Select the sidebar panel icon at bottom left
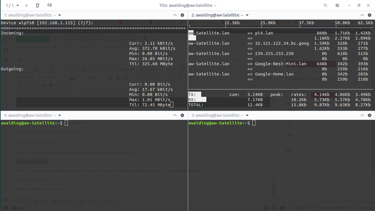Viewport: 375px width, 211px height. click(x=5, y=208)
